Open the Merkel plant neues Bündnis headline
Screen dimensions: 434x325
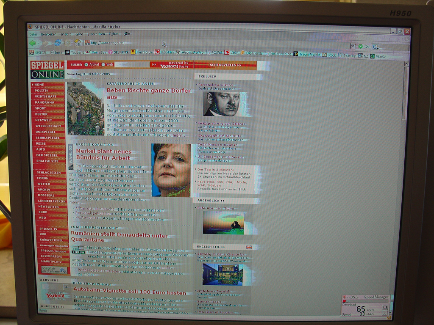(104, 154)
